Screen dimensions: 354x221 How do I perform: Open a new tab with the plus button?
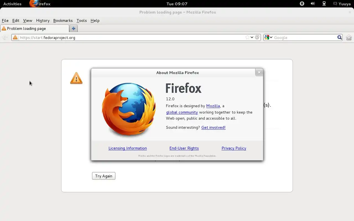coord(74,28)
